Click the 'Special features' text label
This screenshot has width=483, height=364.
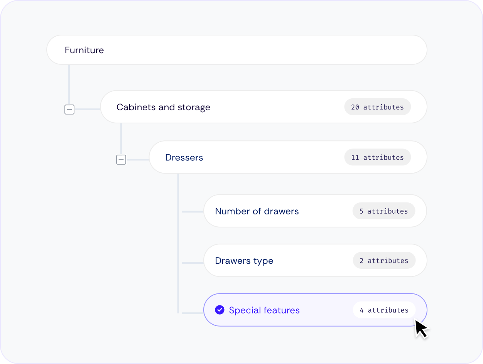pos(264,310)
